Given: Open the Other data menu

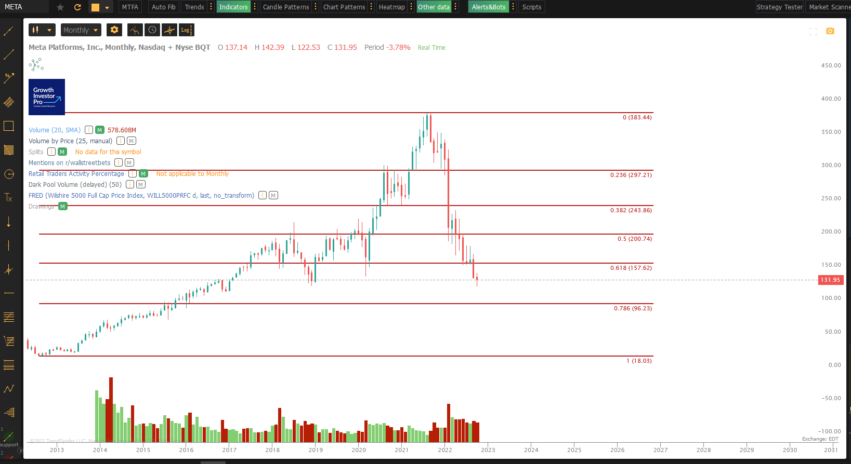Looking at the screenshot, I should 434,7.
